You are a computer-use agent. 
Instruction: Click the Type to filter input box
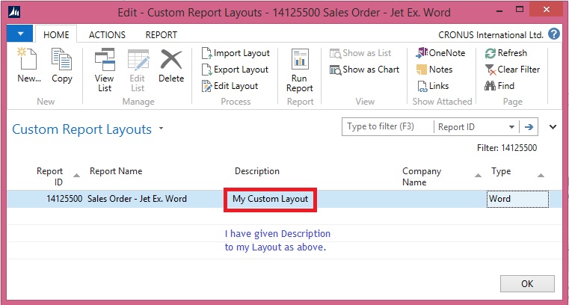point(387,126)
